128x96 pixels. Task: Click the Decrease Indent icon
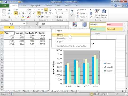(x=39, y=17)
